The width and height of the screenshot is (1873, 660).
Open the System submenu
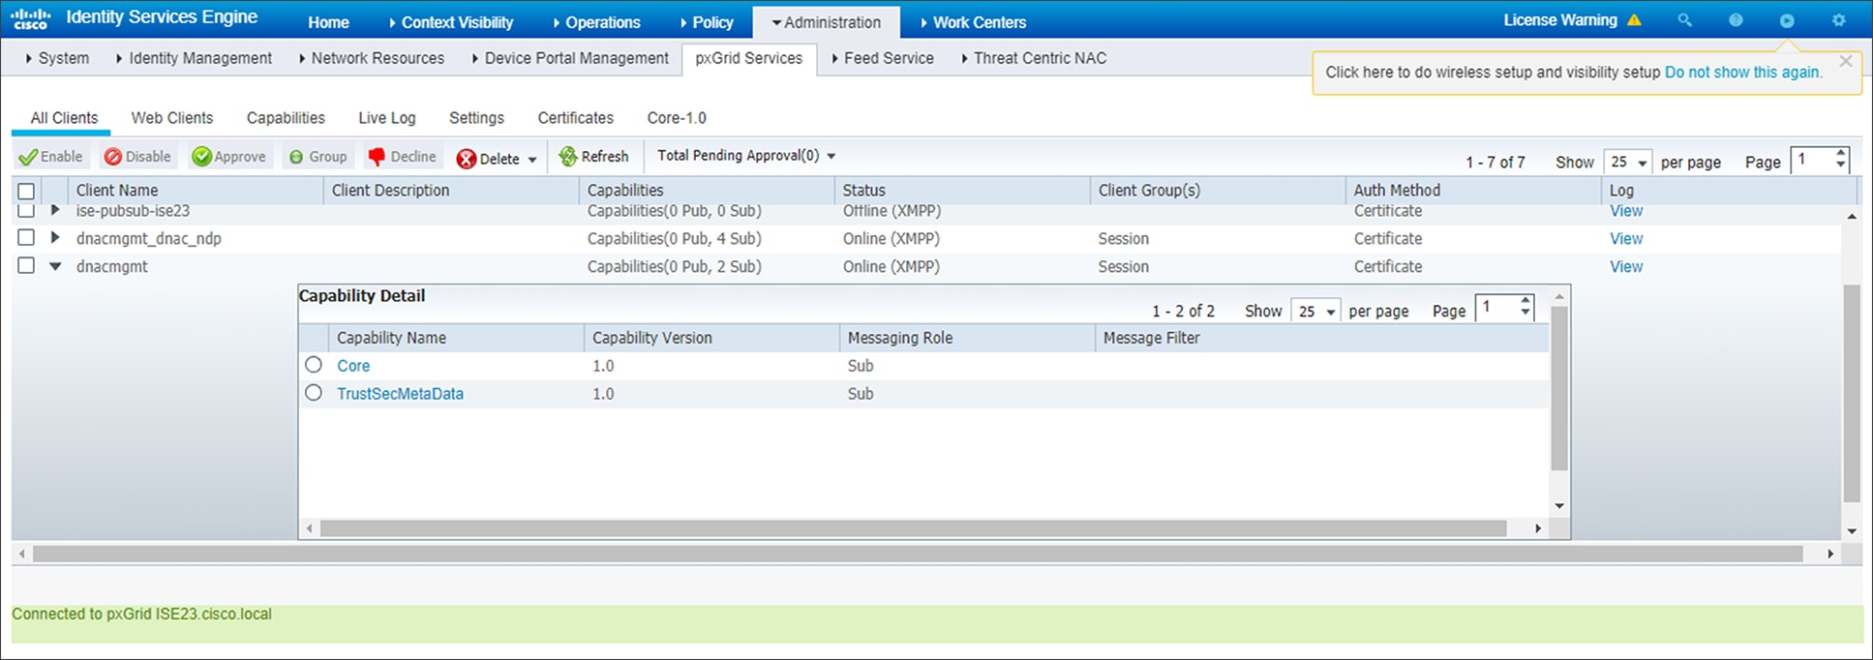(x=58, y=58)
